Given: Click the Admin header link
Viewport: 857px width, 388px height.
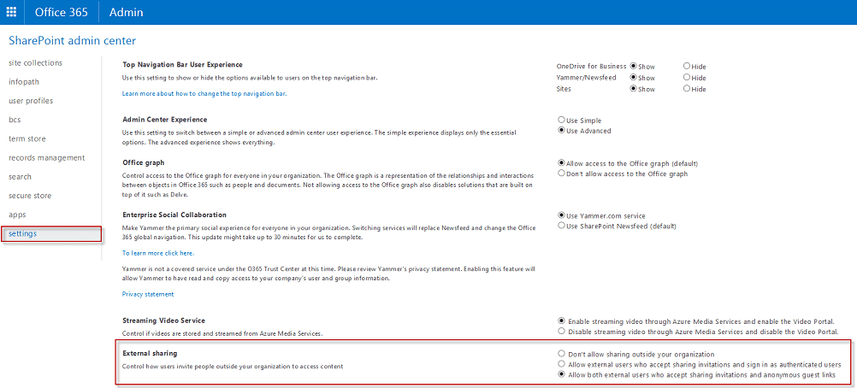Looking at the screenshot, I should click(x=127, y=12).
